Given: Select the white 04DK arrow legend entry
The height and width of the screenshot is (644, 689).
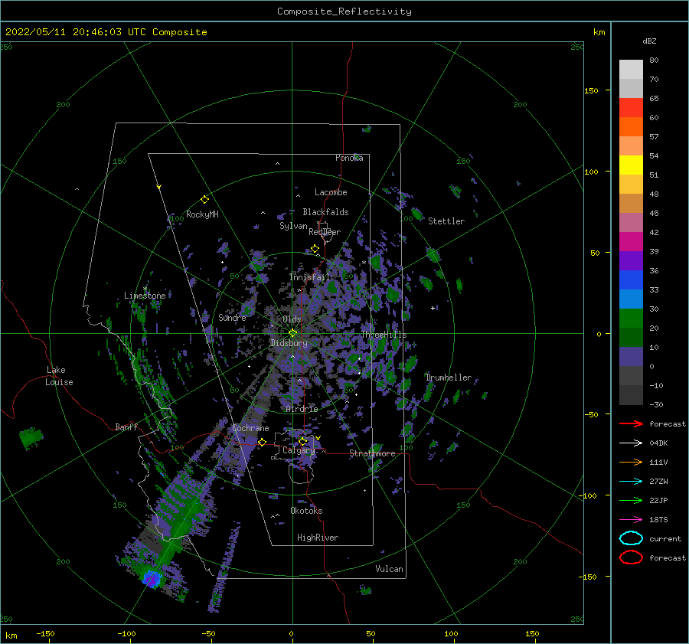Looking at the screenshot, I should 631,443.
